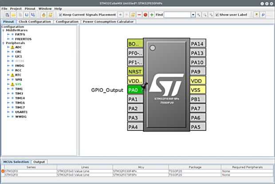Toggle Show user Label checkbox

217,15
